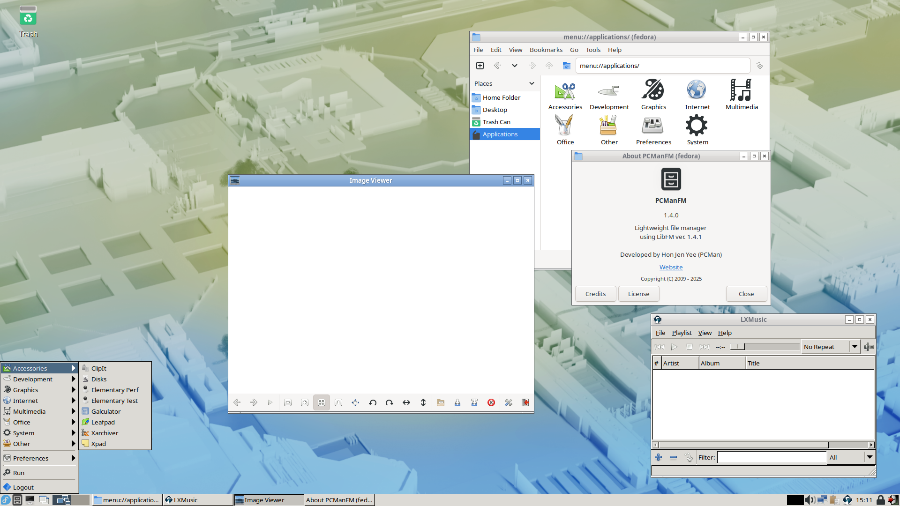Expand the Places dropdown in file manager
This screenshot has height=506, width=900.
[x=532, y=83]
